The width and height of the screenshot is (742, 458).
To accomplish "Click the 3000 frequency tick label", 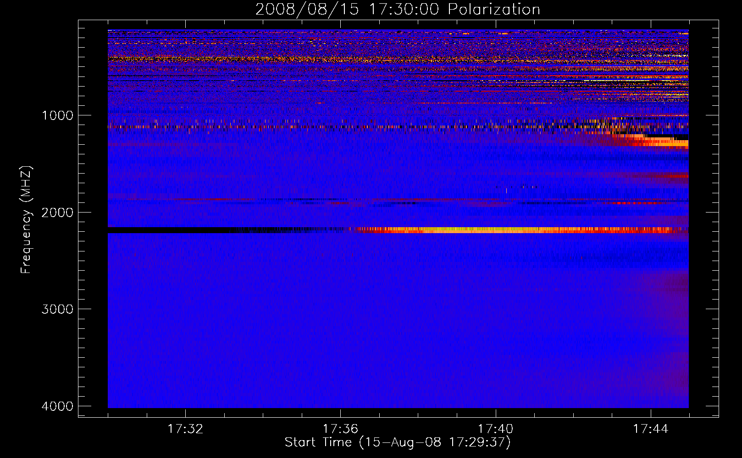I will pyautogui.click(x=57, y=309).
